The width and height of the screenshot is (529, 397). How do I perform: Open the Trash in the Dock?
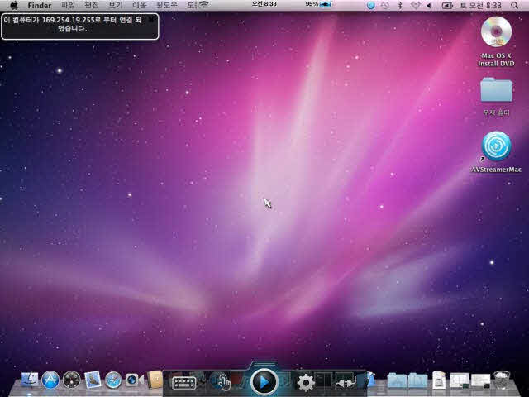(x=502, y=380)
